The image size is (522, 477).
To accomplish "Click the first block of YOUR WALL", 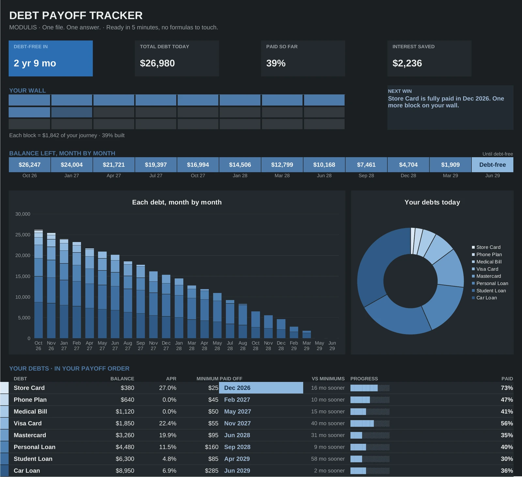I will click(29, 100).
